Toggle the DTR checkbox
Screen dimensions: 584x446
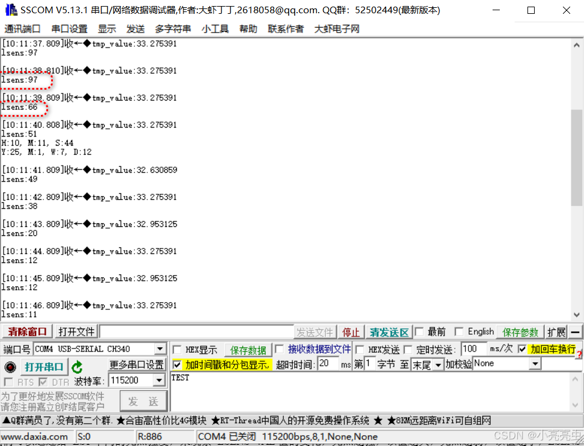pos(43,382)
